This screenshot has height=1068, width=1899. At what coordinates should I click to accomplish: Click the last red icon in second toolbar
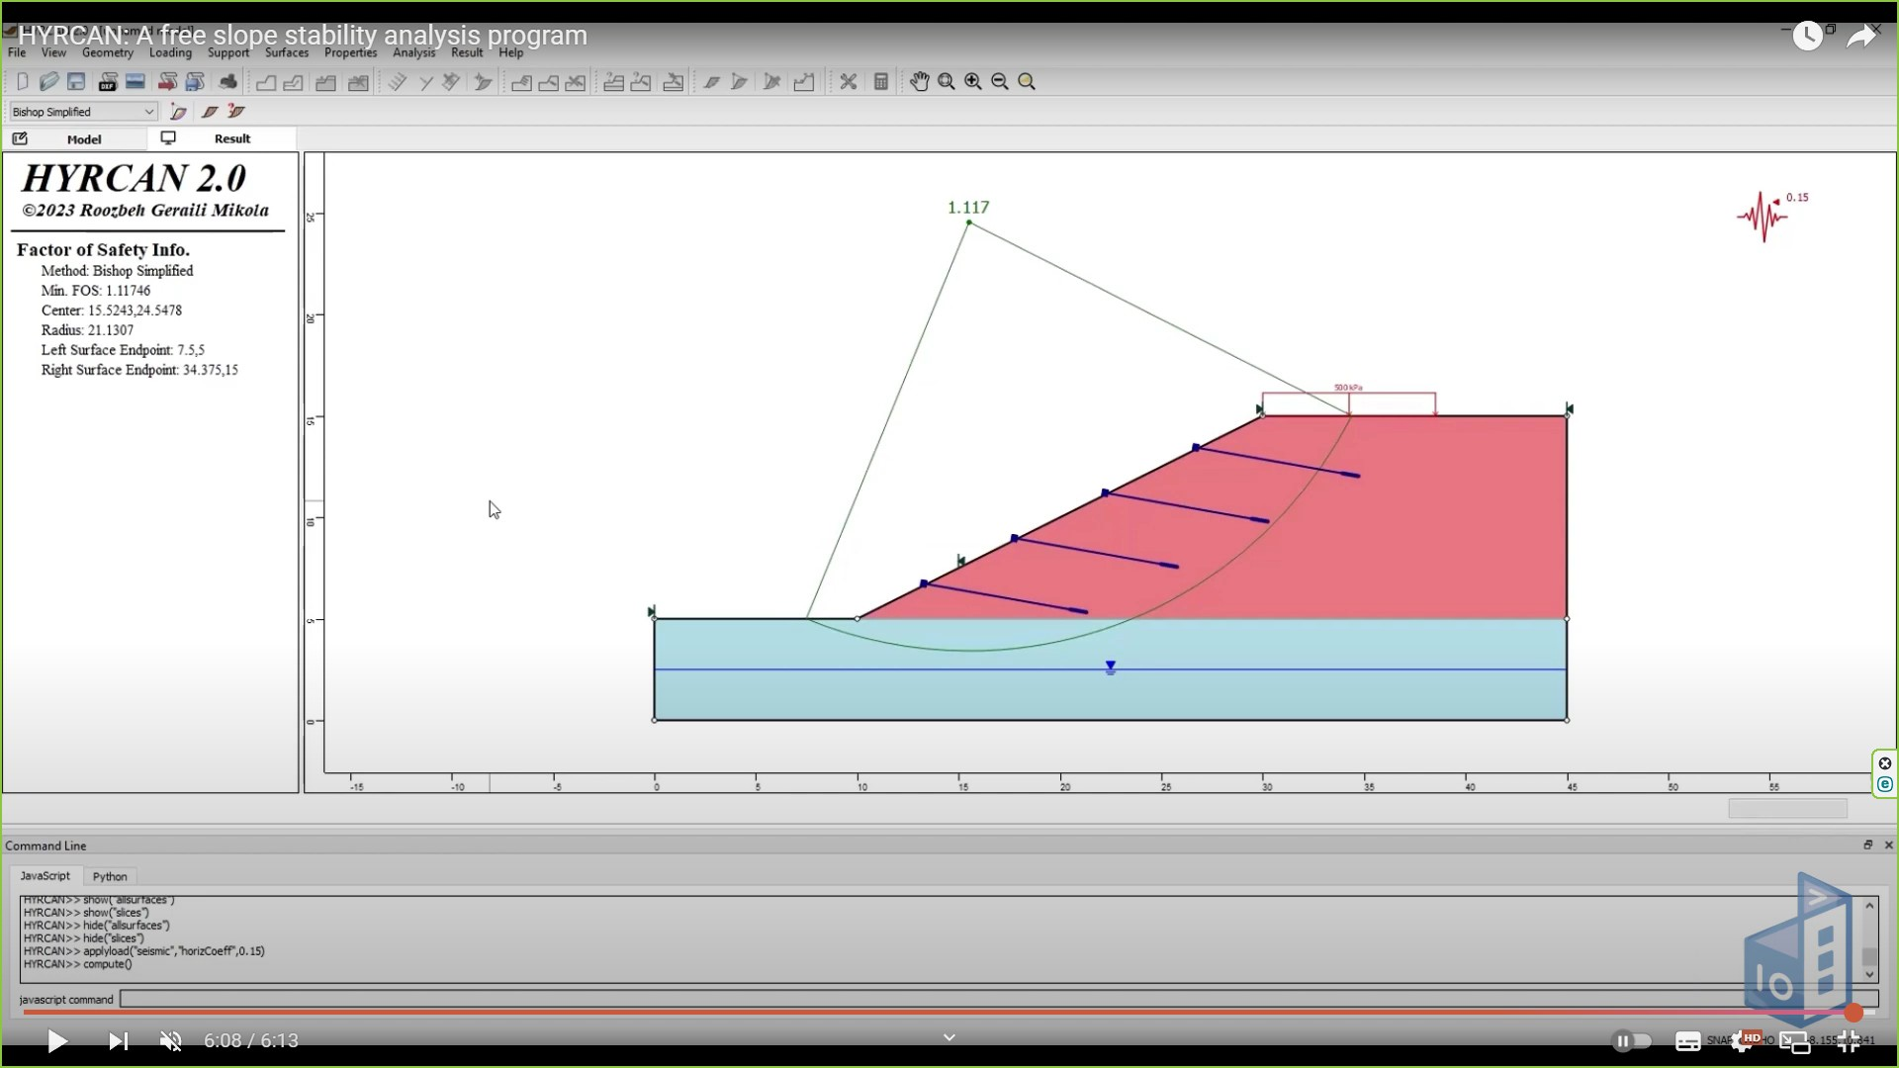click(236, 112)
